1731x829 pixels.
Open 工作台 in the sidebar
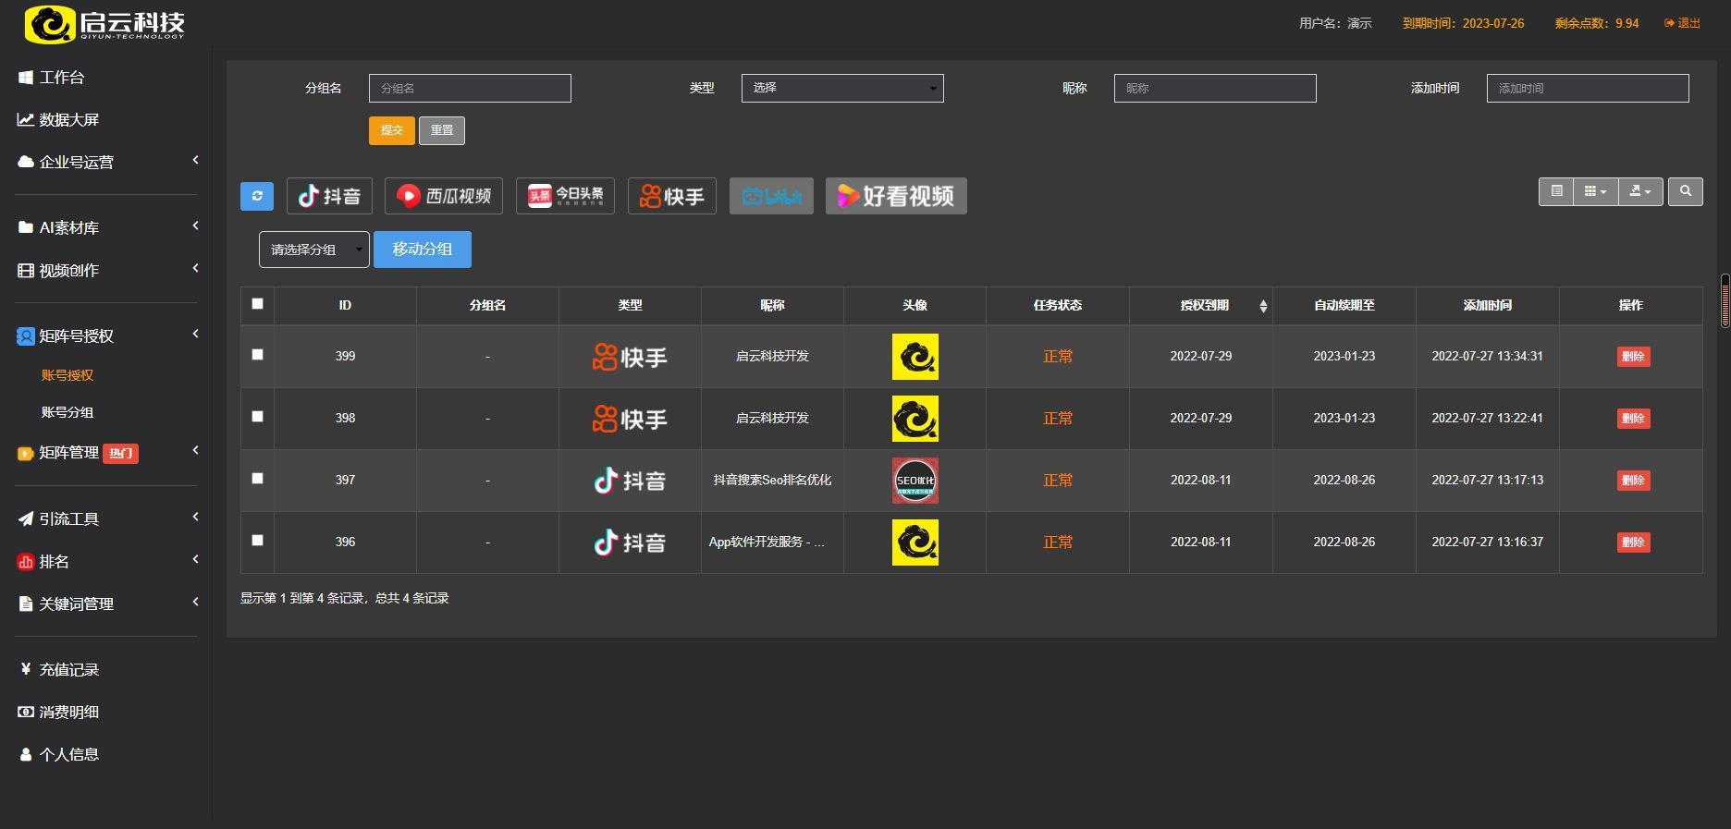click(62, 78)
